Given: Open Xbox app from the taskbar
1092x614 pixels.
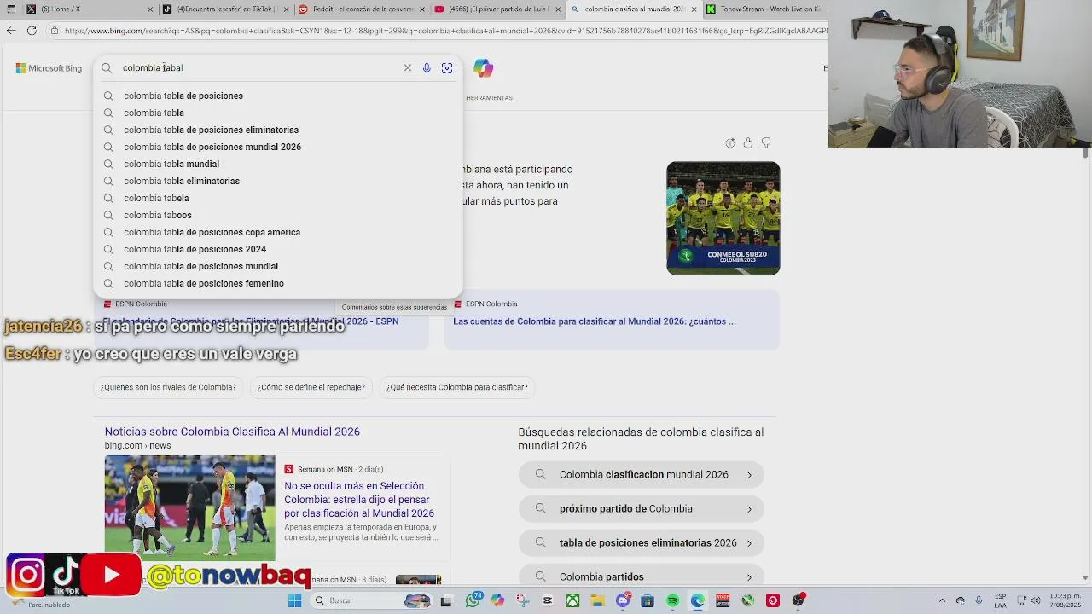Looking at the screenshot, I should click(x=572, y=600).
